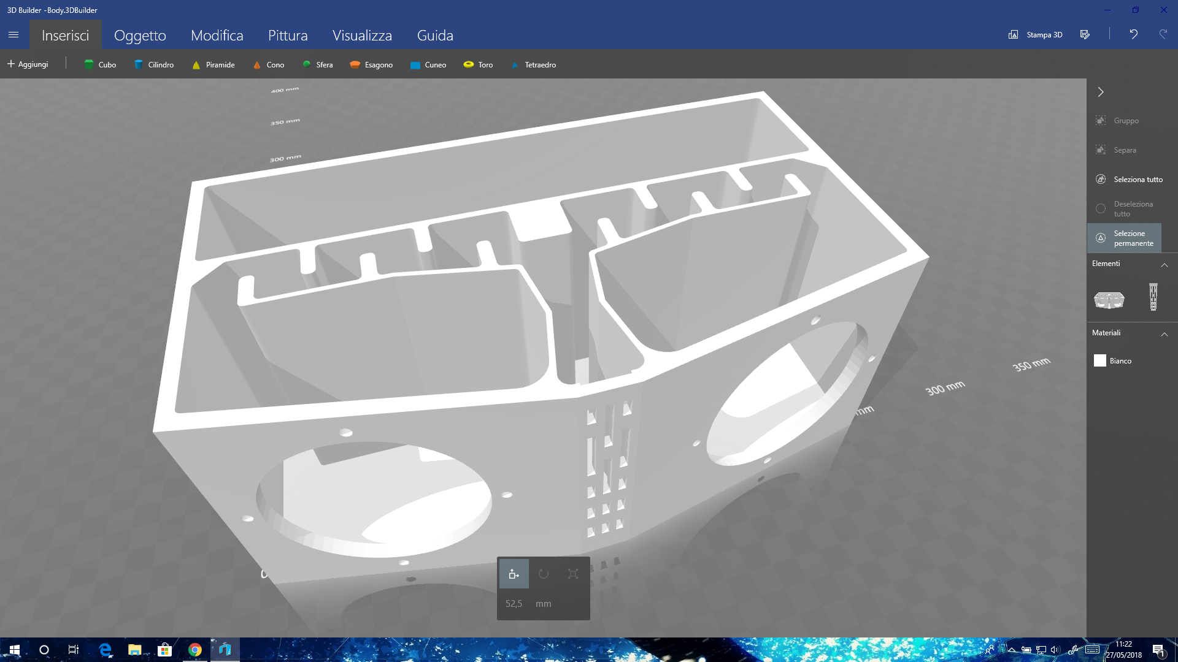Open the hamburger menu
1178x662 pixels.
point(13,35)
